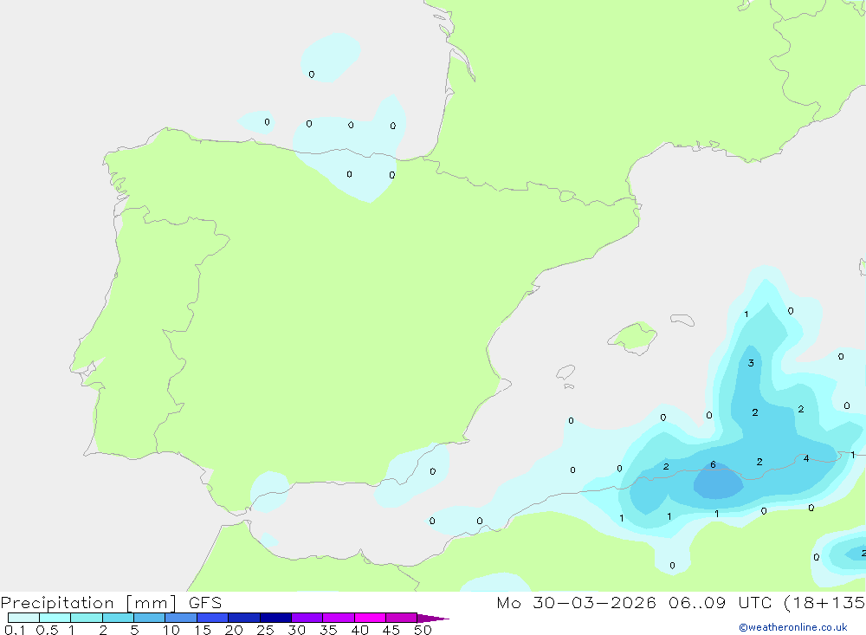866x635 pixels.
Task: Select the '4' precipitation value on map
Action: click(x=806, y=458)
